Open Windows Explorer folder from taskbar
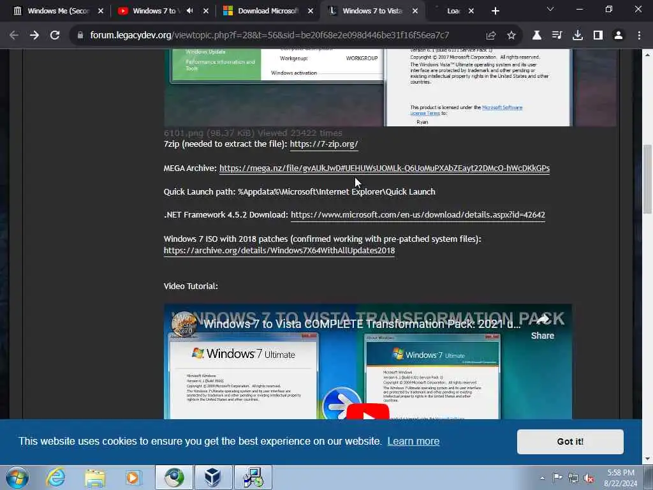The width and height of the screenshot is (653, 490). (x=95, y=477)
